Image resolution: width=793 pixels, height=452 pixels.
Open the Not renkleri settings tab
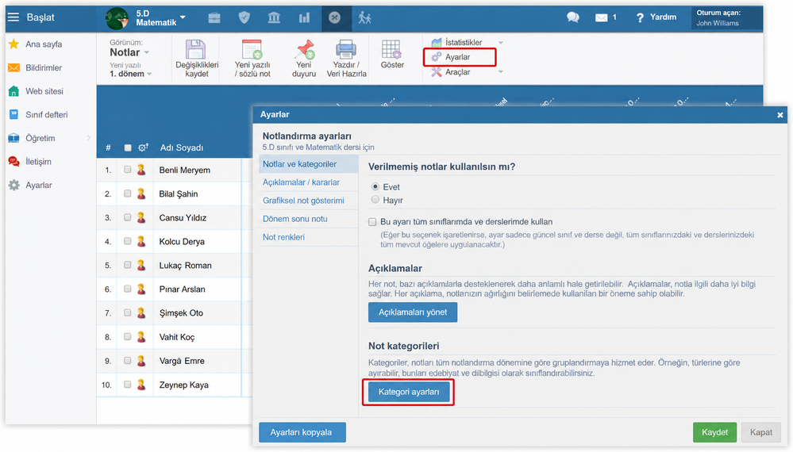click(283, 237)
